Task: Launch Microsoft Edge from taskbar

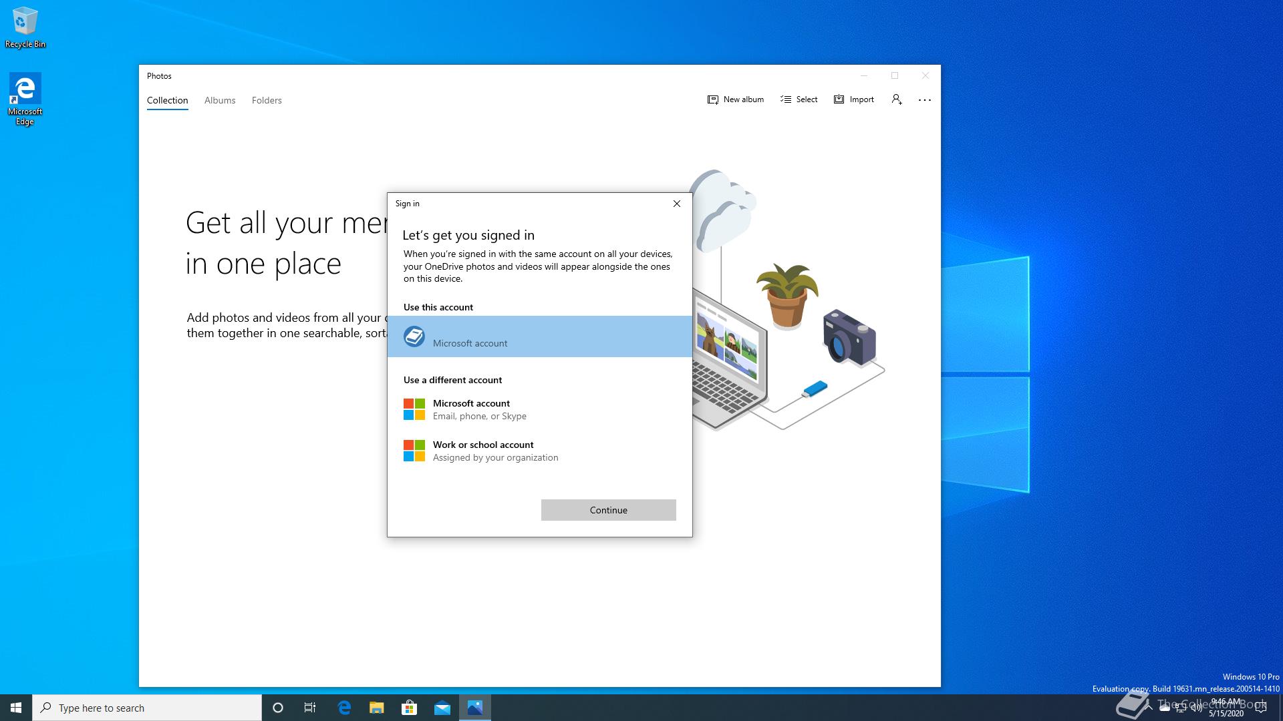Action: [344, 708]
